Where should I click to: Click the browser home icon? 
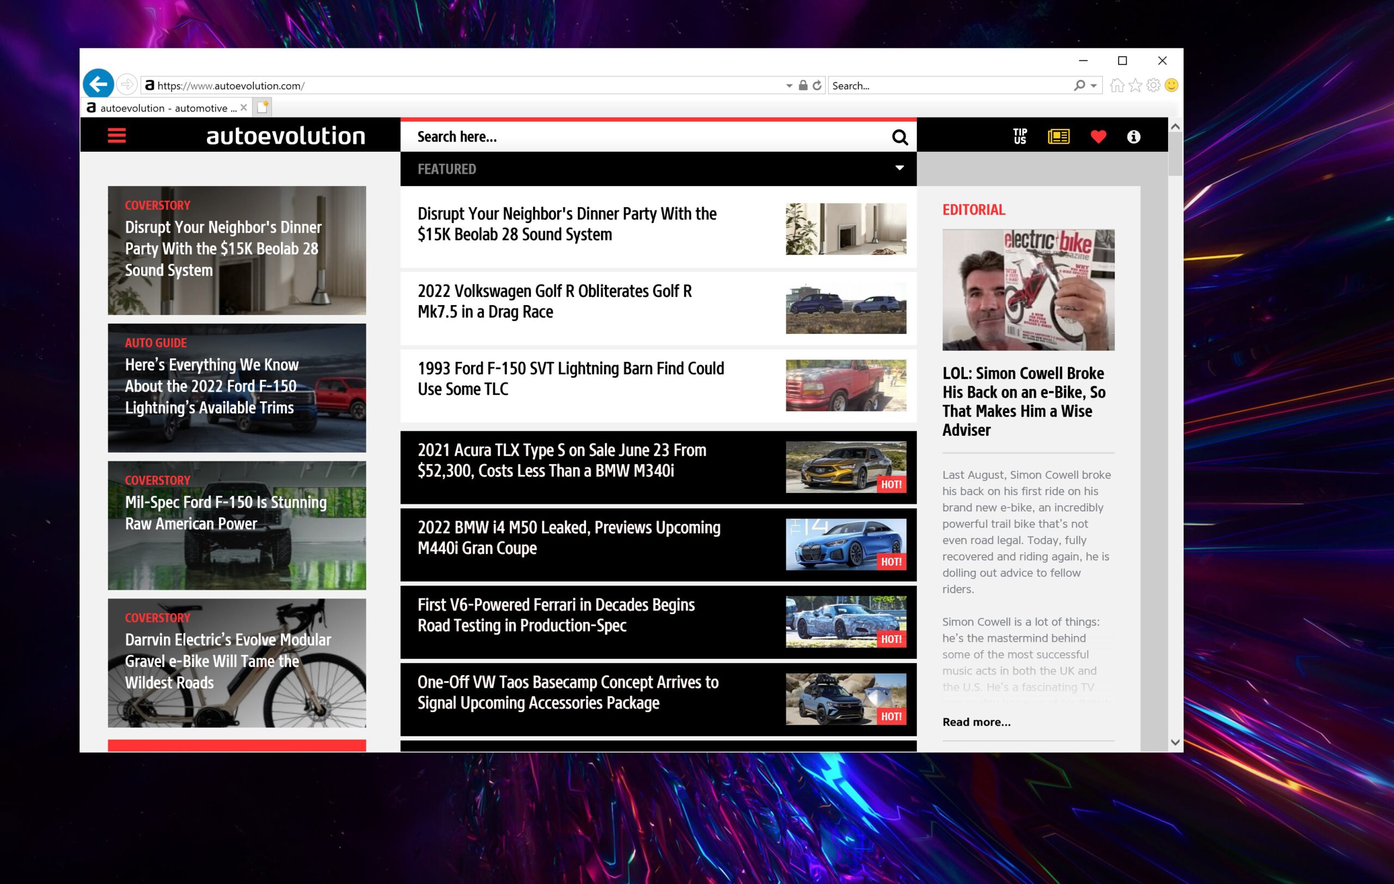point(1117,85)
